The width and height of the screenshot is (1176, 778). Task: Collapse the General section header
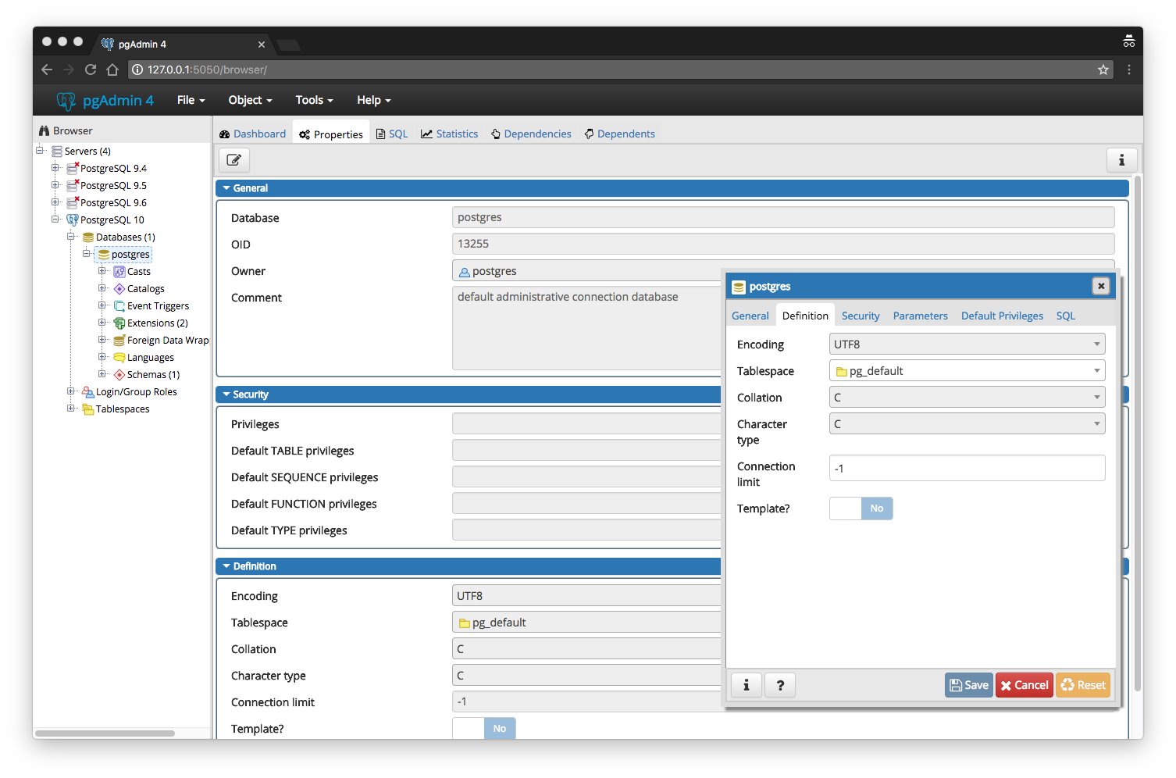[x=672, y=188]
